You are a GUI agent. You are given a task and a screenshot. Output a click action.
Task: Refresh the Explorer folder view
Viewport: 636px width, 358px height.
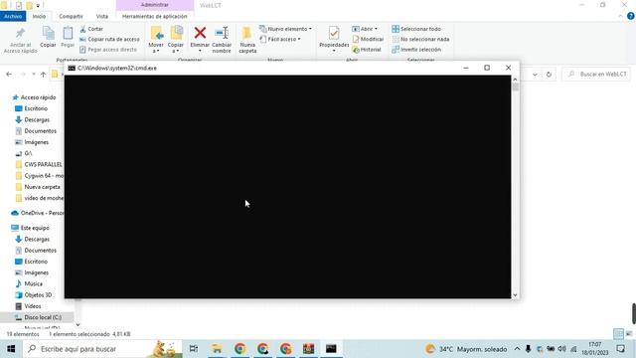(x=549, y=75)
